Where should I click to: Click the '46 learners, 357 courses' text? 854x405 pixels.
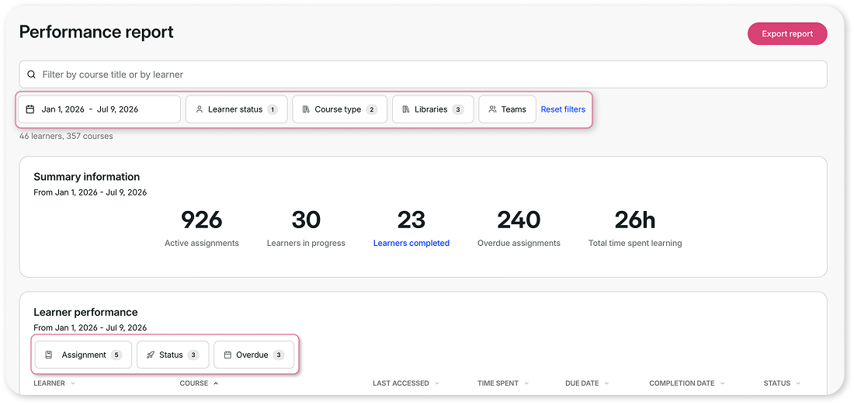click(66, 136)
